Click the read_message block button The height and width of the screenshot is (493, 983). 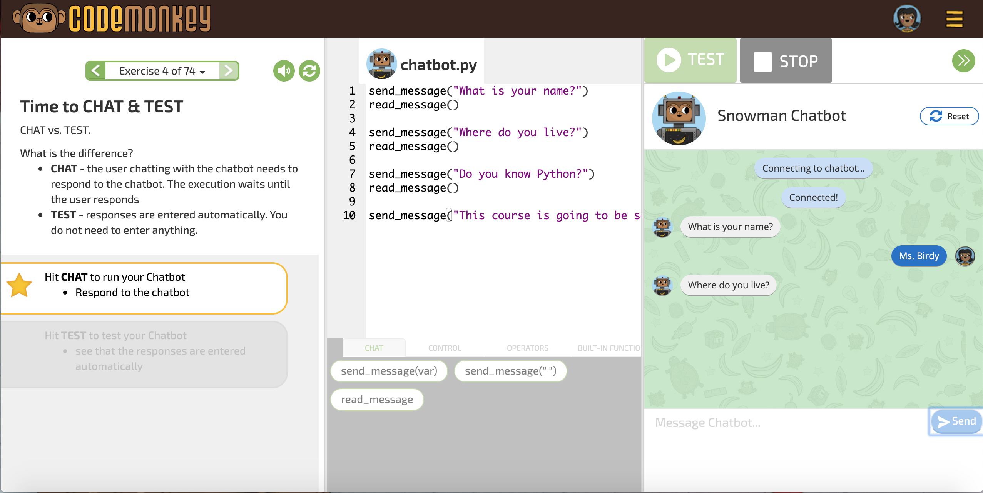coord(376,399)
